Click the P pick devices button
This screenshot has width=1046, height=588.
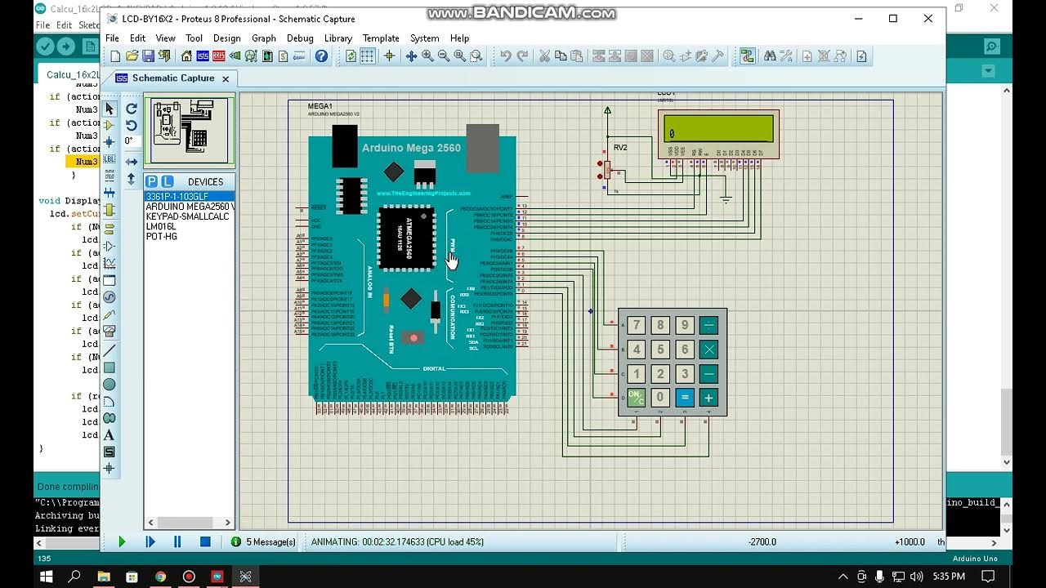click(x=151, y=181)
